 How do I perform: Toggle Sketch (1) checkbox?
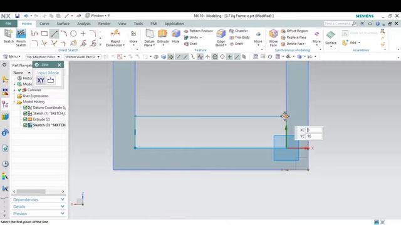(25, 114)
